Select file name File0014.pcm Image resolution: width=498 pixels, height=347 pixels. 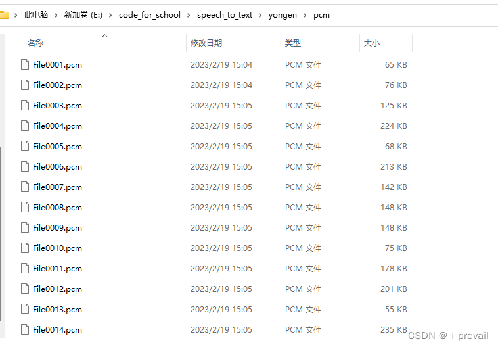tap(57, 329)
